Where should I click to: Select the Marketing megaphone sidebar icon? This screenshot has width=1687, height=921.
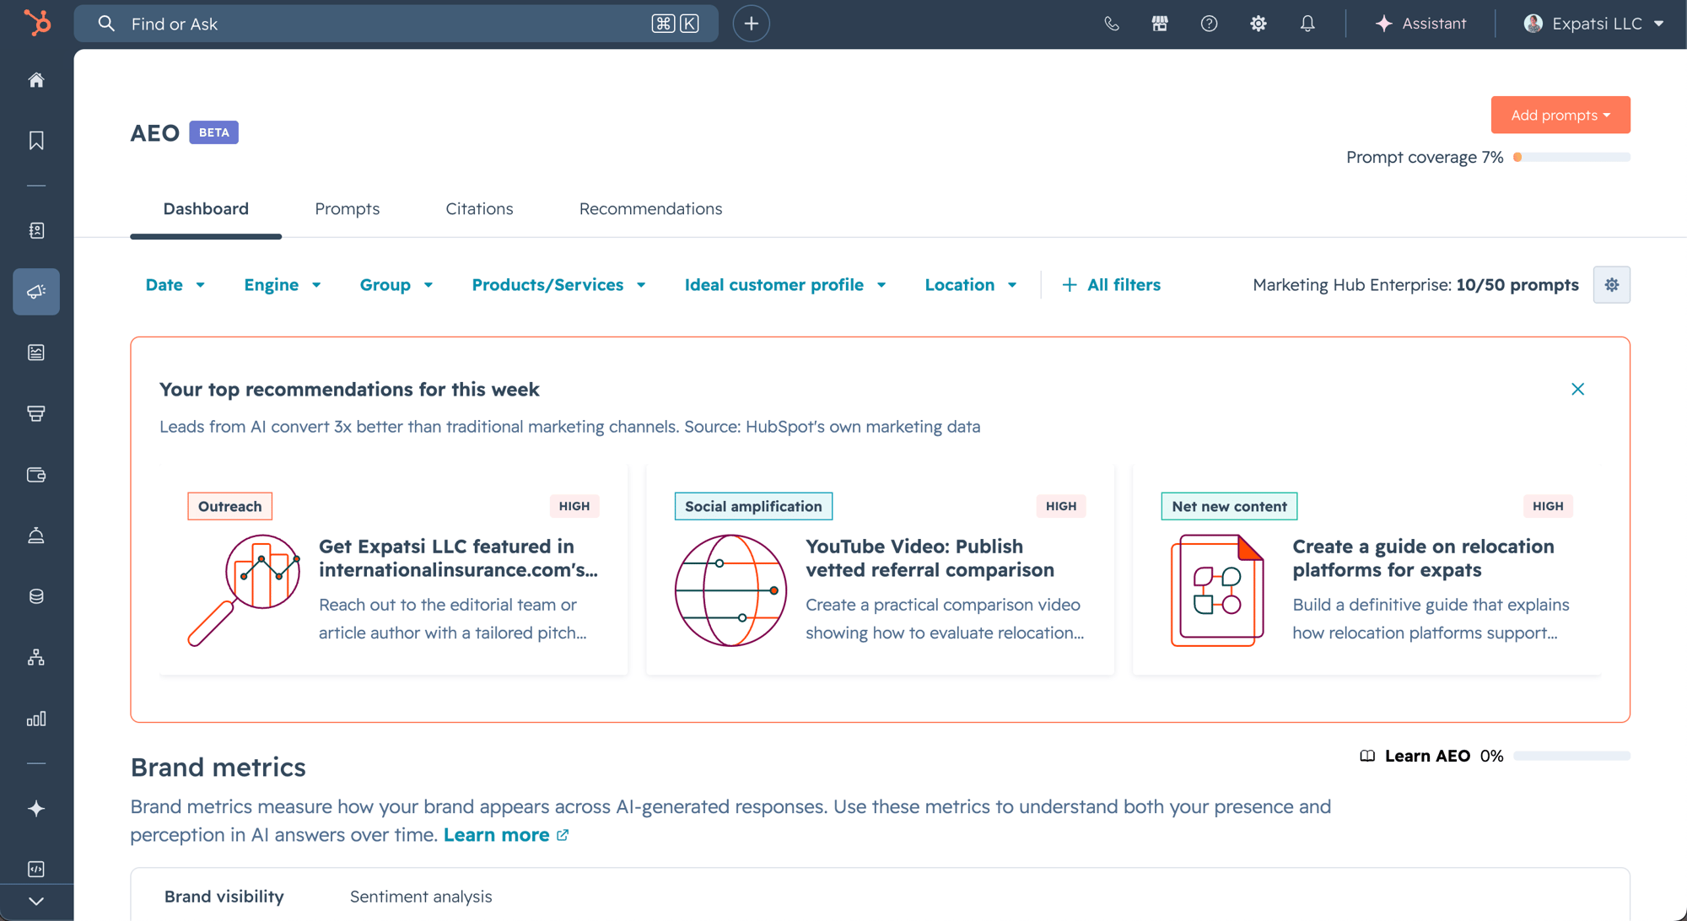(36, 292)
